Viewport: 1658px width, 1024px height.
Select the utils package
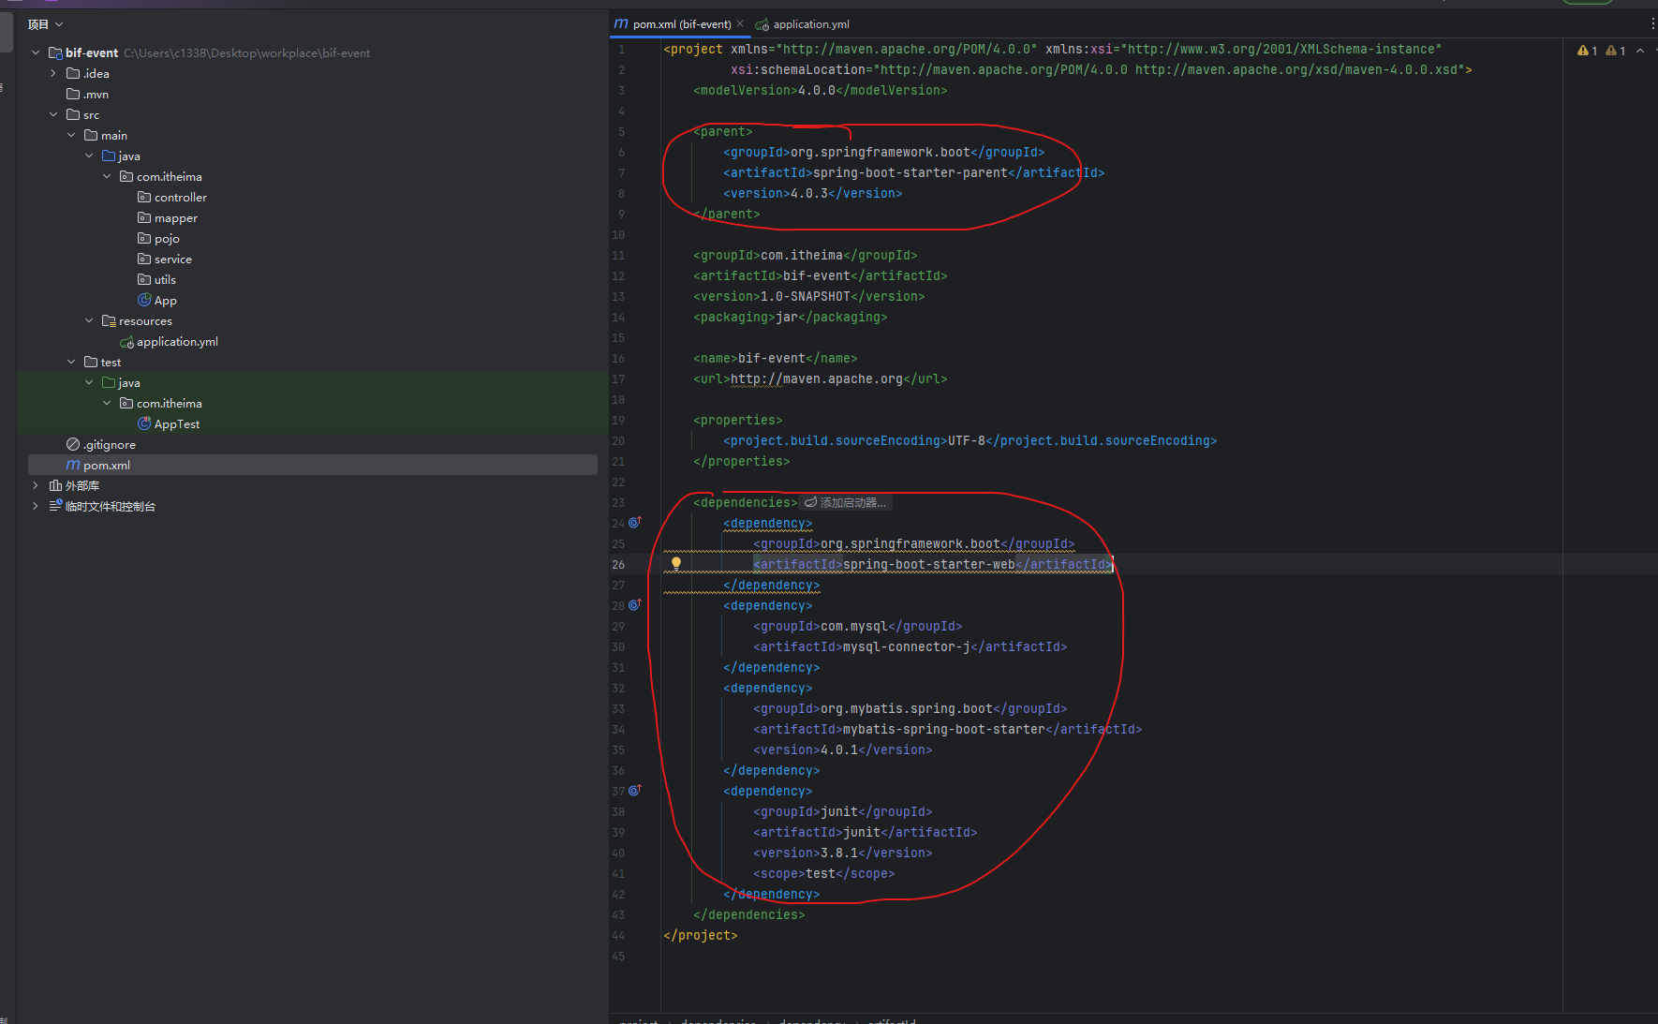[157, 280]
